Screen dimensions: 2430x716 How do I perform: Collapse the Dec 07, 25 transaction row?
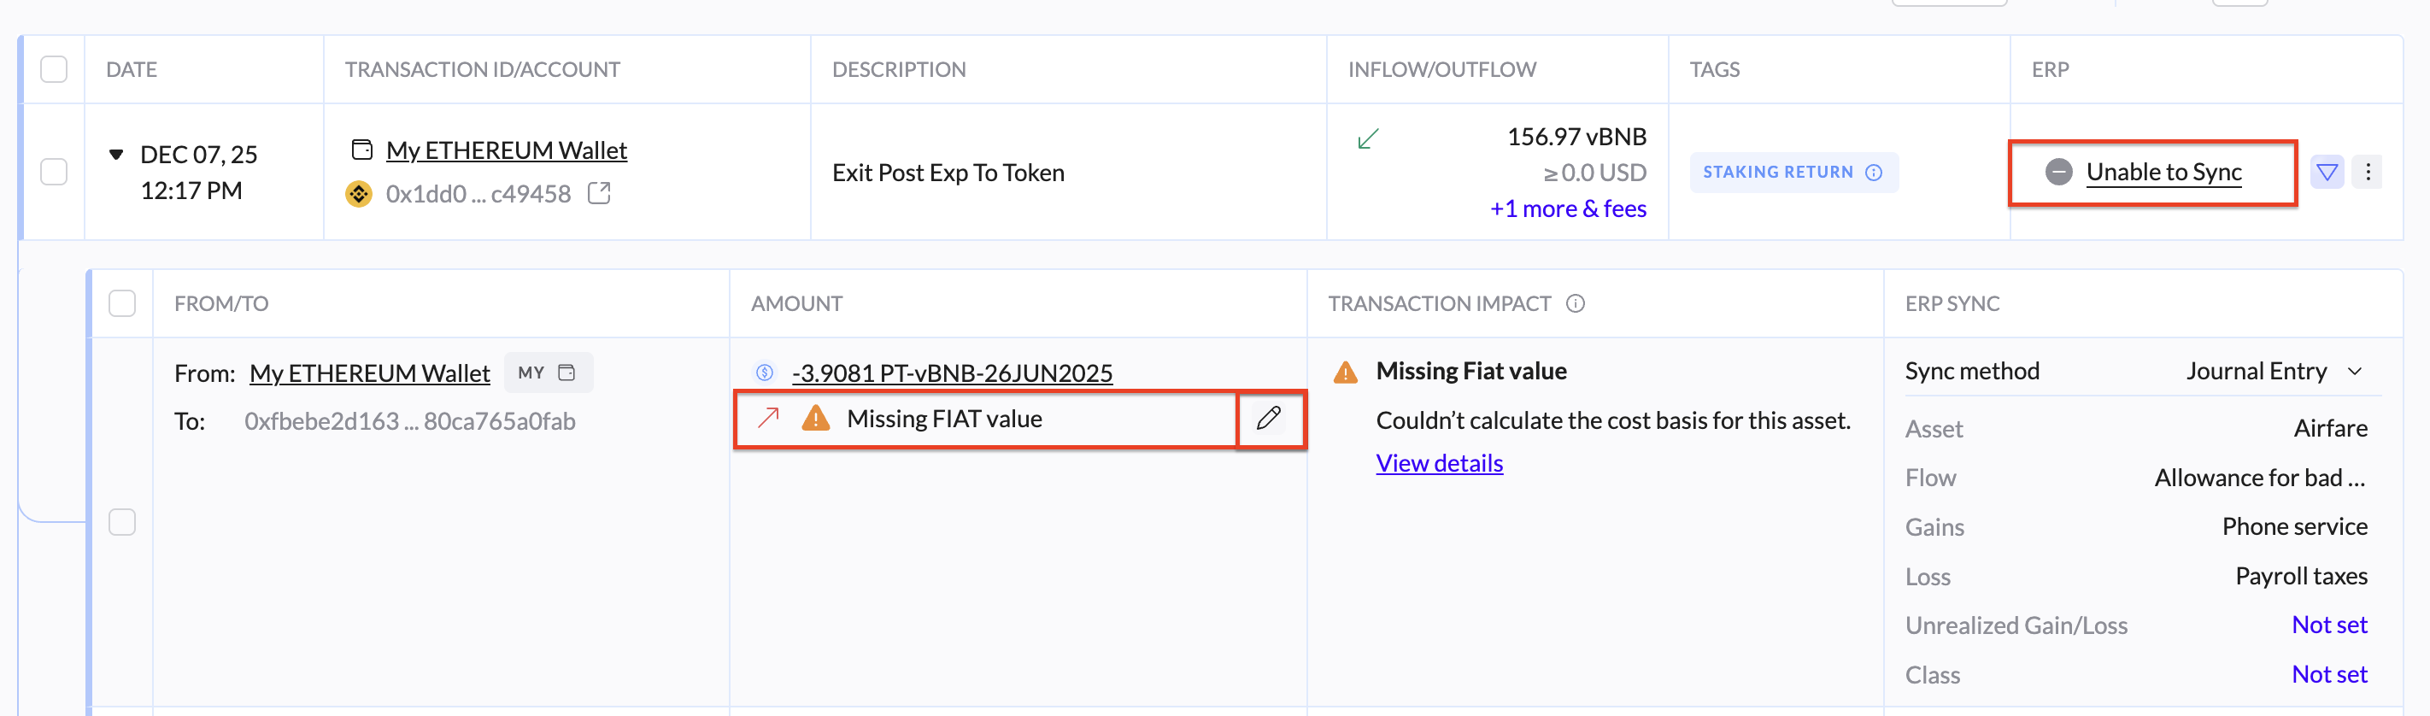pyautogui.click(x=116, y=154)
